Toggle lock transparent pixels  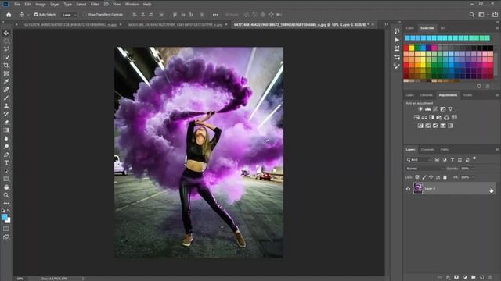pos(417,177)
